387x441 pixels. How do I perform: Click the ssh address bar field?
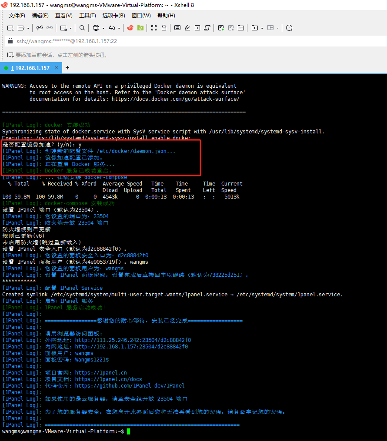pos(197,41)
